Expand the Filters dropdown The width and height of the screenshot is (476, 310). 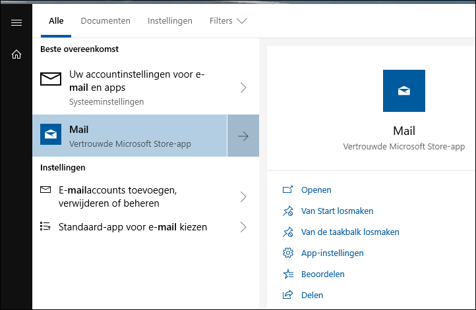(x=228, y=21)
